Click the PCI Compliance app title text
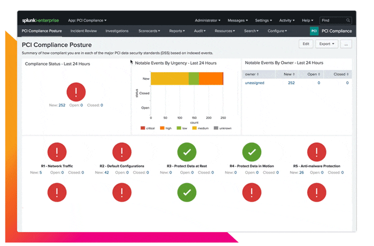Image resolution: width=374 pixels, height=246 pixels. [x=337, y=31]
